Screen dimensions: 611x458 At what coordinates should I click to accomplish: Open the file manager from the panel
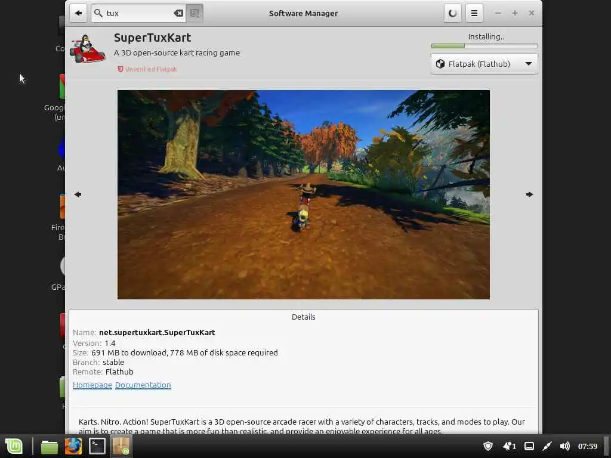click(50, 446)
